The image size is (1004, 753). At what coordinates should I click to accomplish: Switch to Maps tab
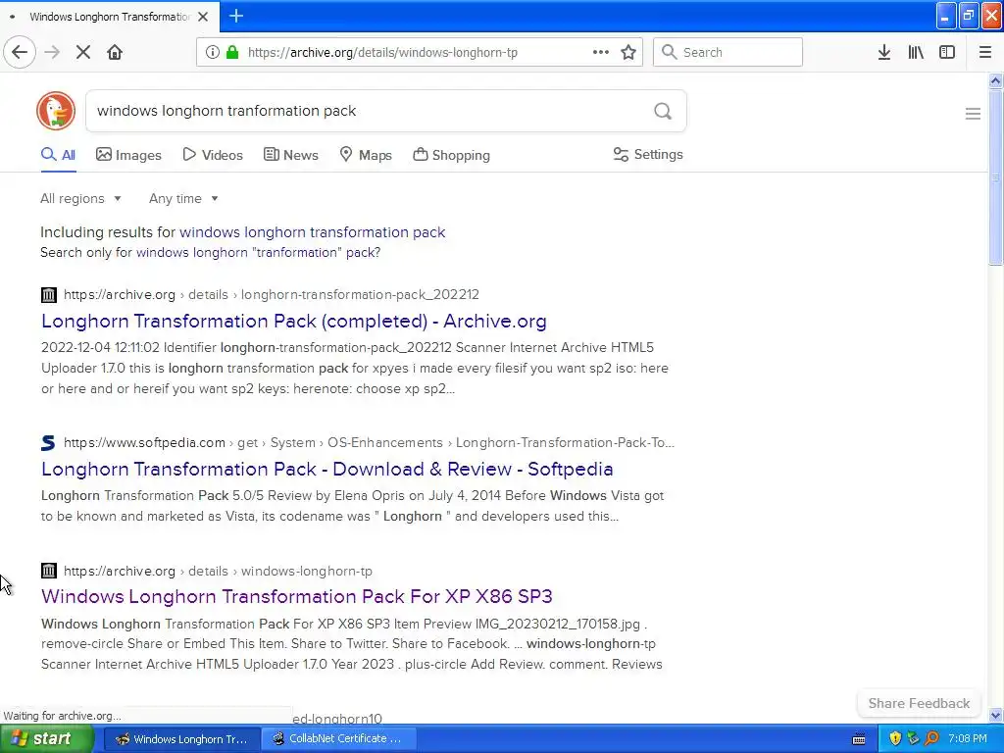click(366, 155)
